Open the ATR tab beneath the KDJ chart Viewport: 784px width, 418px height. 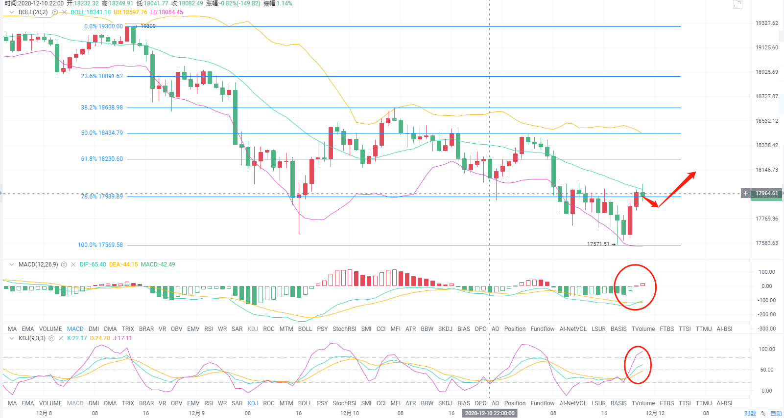(411, 403)
